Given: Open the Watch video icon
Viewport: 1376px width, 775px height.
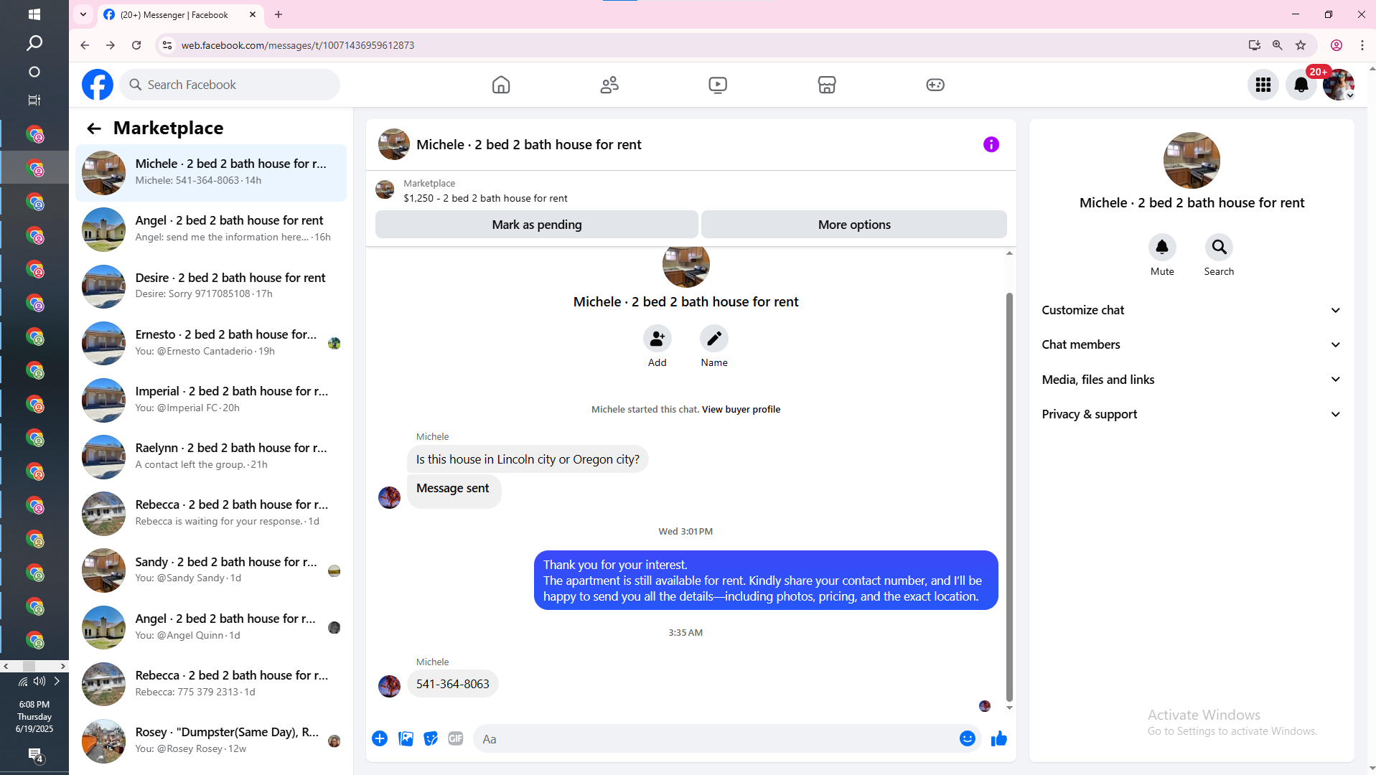Looking at the screenshot, I should (718, 85).
